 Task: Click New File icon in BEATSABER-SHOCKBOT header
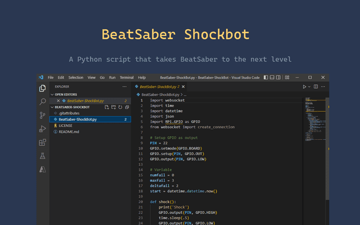click(106, 107)
